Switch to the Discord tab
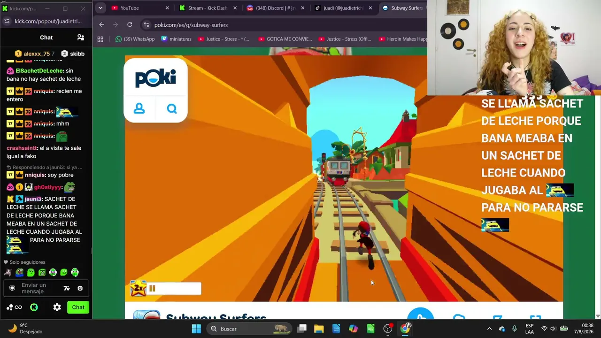Viewport: 601px width, 338px height. pos(275,8)
